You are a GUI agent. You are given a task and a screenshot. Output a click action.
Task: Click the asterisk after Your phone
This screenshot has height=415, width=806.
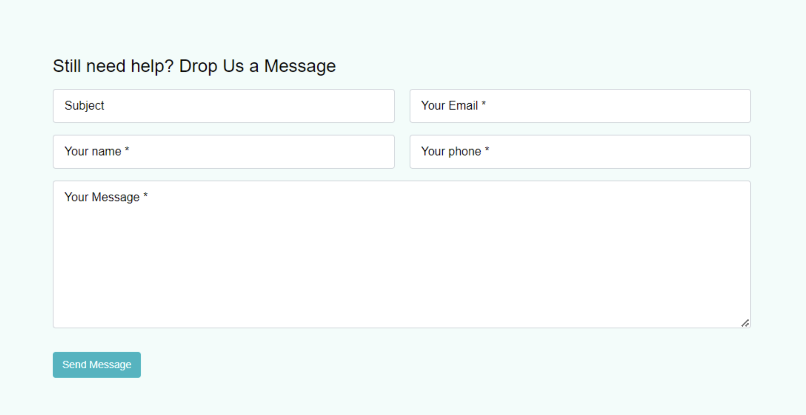(487, 150)
